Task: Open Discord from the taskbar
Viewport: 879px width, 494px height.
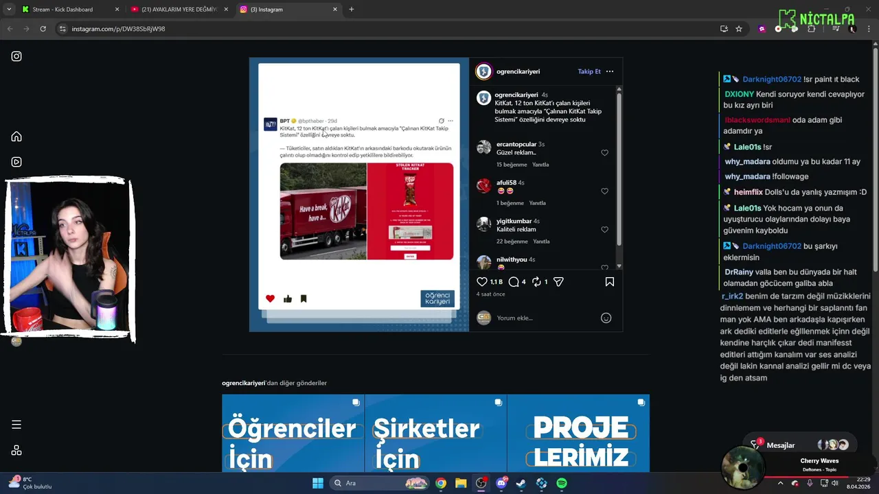Action: tap(501, 483)
